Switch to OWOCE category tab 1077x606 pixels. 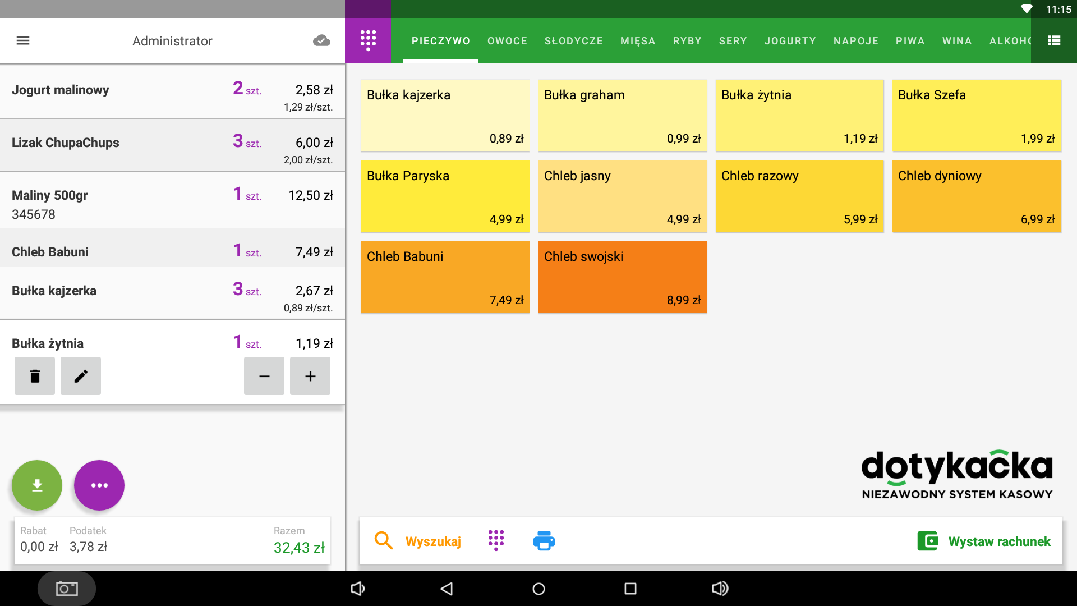(x=507, y=41)
